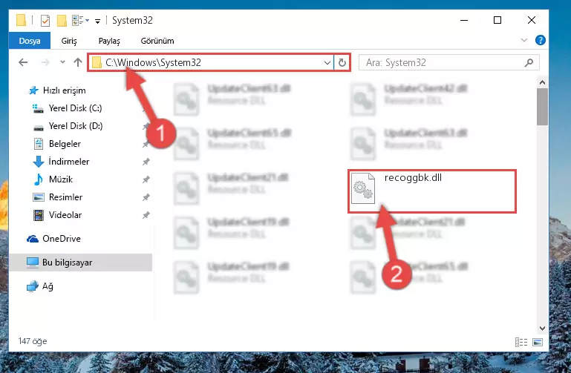Switch to large icons view layout

pyautogui.click(x=538, y=342)
